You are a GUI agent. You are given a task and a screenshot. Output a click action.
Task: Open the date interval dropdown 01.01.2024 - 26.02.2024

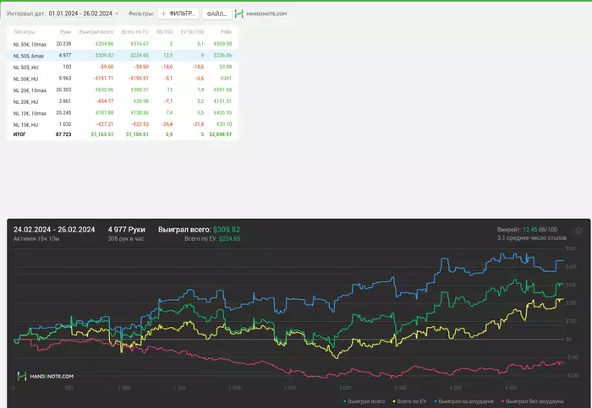(x=84, y=14)
